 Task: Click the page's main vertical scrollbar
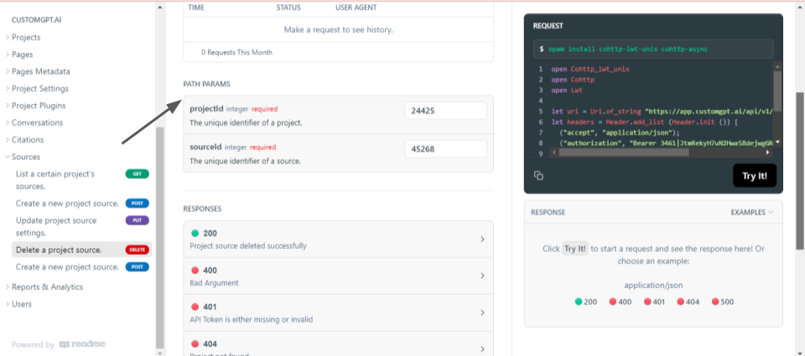pyautogui.click(x=800, y=171)
